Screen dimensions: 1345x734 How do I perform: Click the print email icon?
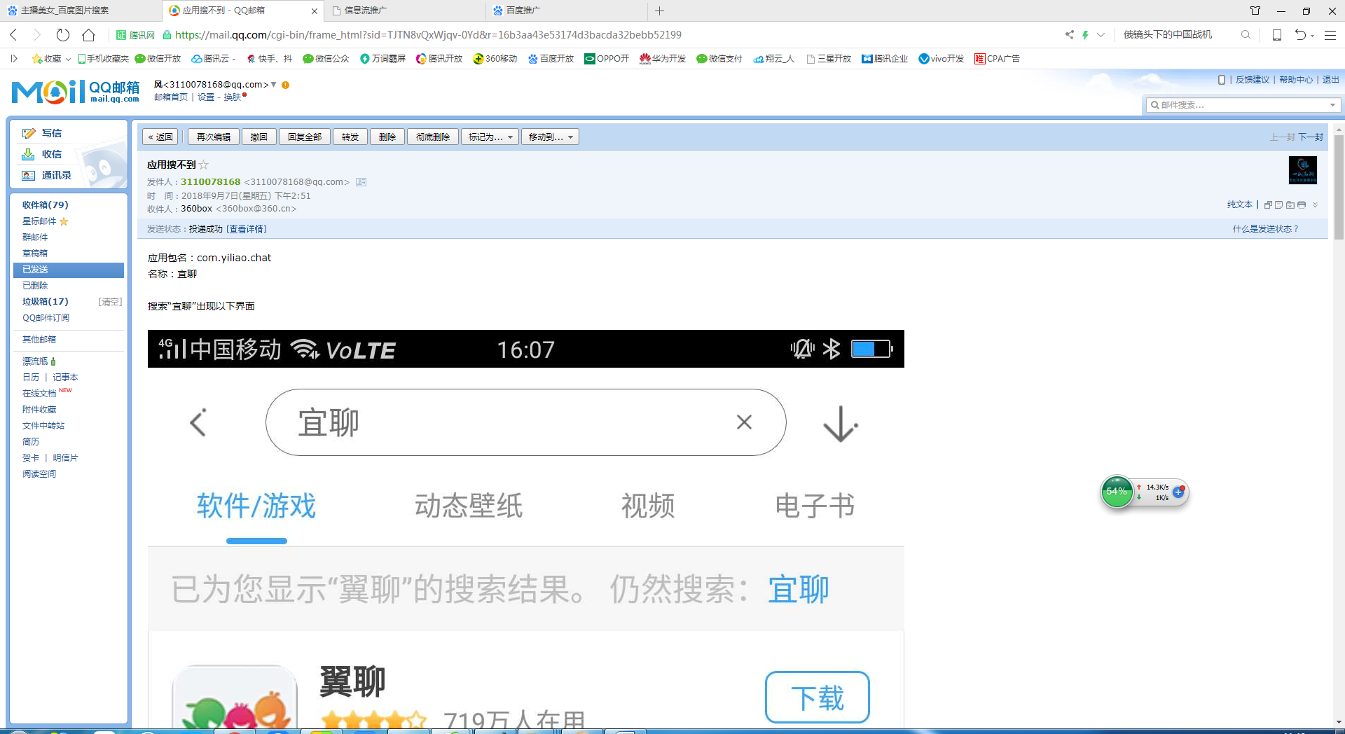click(1302, 205)
